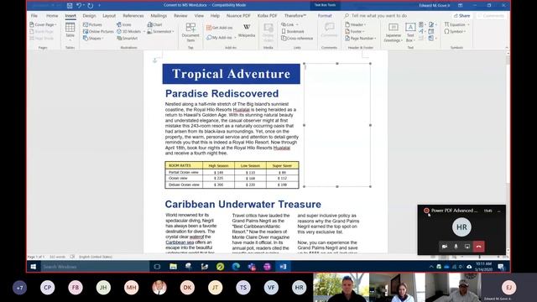Insert Pictures from the Illustrations group
This screenshot has width=537, height=302.
coord(92,24)
